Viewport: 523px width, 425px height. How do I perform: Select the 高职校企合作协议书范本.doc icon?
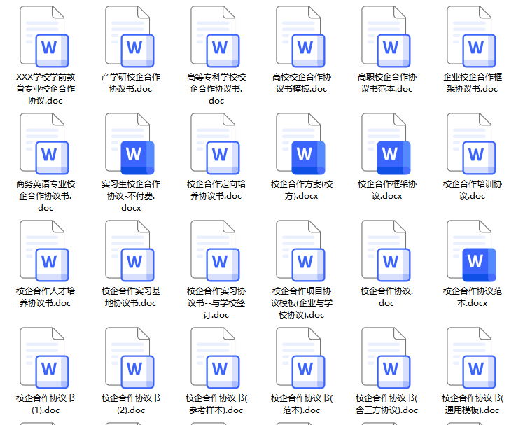(386, 36)
